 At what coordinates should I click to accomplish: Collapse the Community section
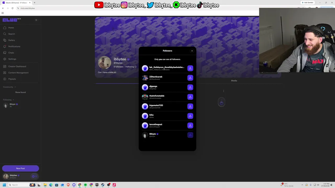[x=9, y=87]
